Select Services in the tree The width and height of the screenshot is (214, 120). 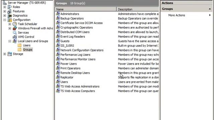23,33
